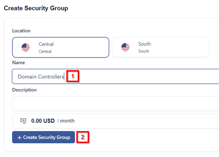Select the South location option
Image resolution: width=219 pixels, height=157 pixels.
(x=160, y=47)
